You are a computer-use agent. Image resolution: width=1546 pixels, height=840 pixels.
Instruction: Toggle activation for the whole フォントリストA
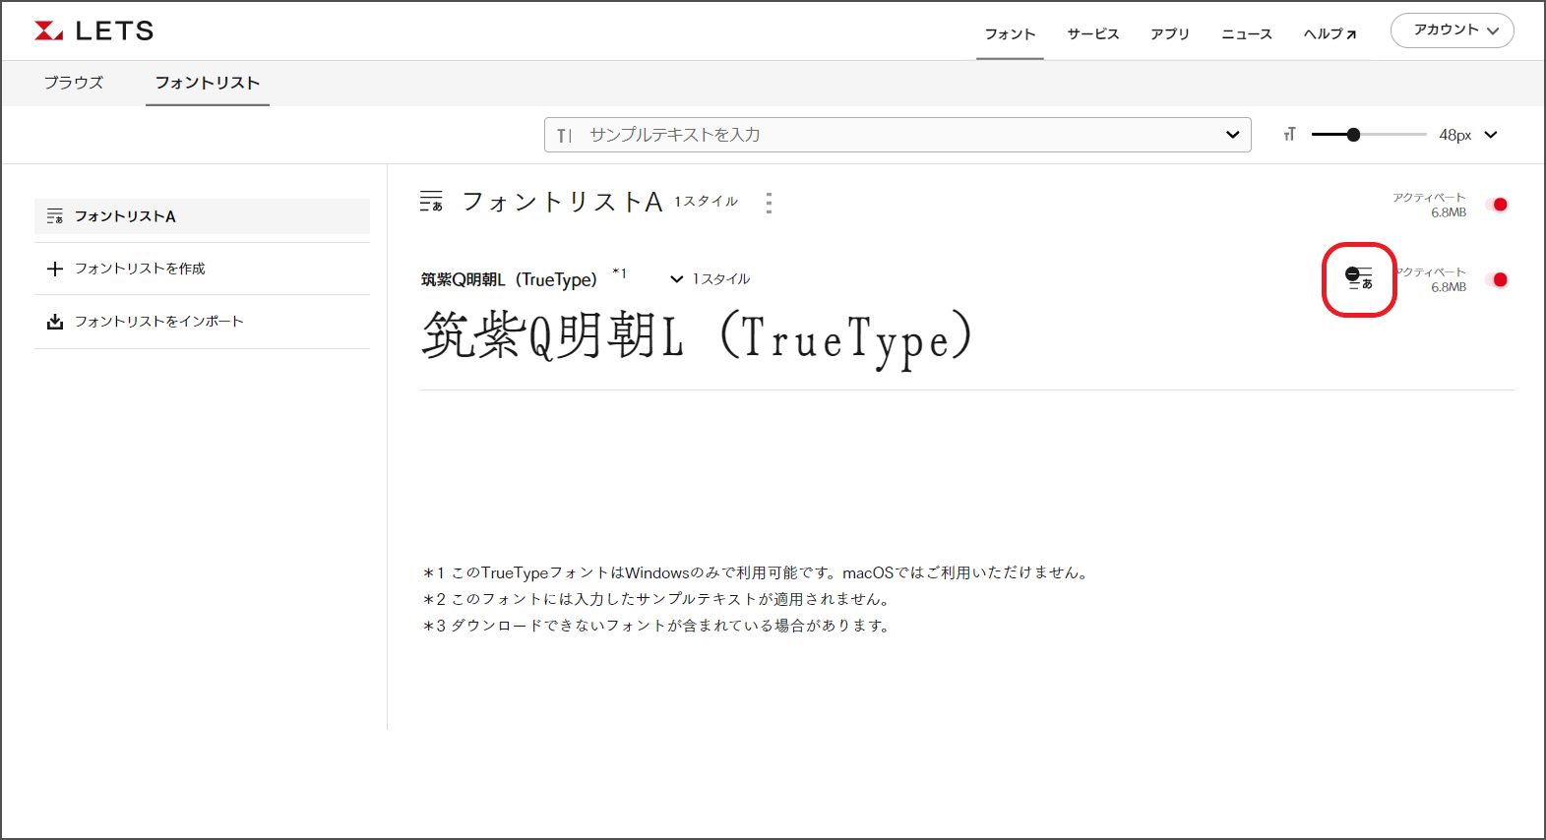(x=1499, y=205)
